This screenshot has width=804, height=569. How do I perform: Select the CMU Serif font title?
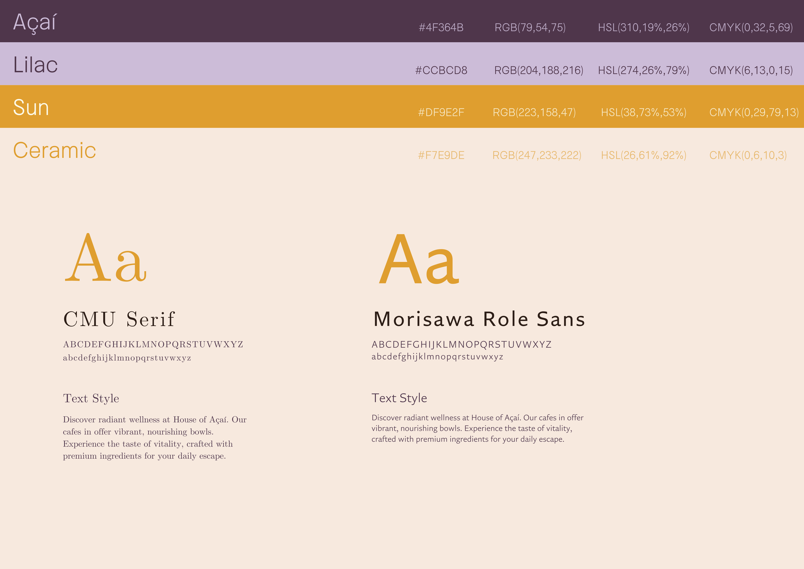[119, 319]
